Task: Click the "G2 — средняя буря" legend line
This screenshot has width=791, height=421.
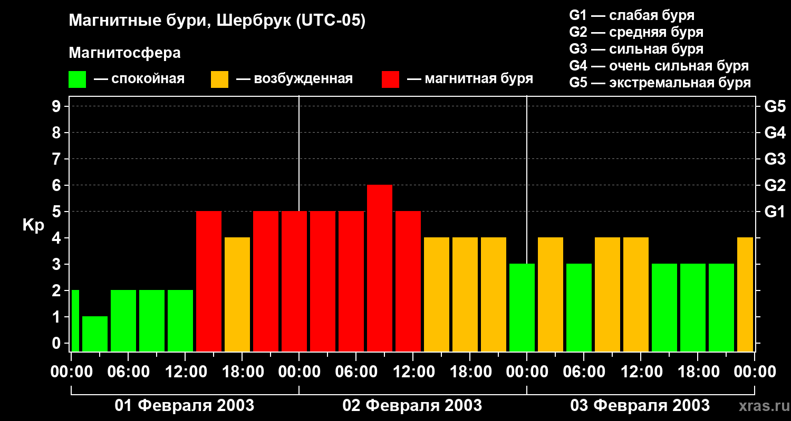Action: 636,32
